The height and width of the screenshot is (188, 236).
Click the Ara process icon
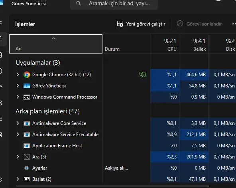pyautogui.click(x=27, y=157)
